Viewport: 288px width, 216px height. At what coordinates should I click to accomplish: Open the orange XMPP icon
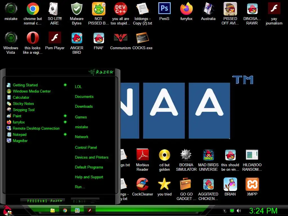(252, 184)
